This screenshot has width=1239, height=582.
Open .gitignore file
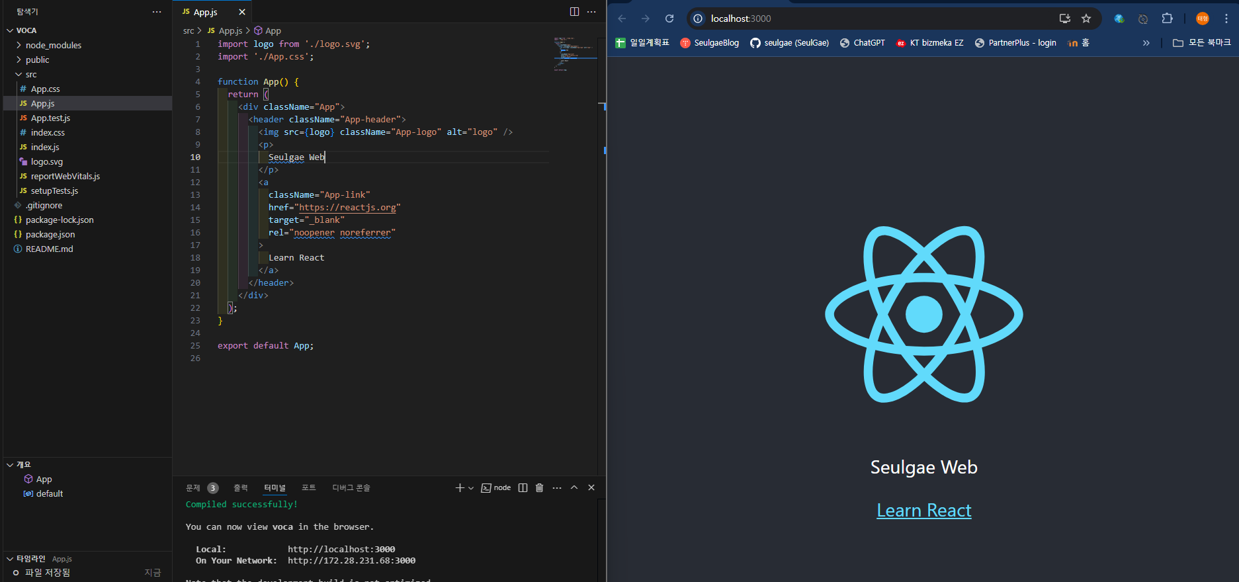(87, 205)
